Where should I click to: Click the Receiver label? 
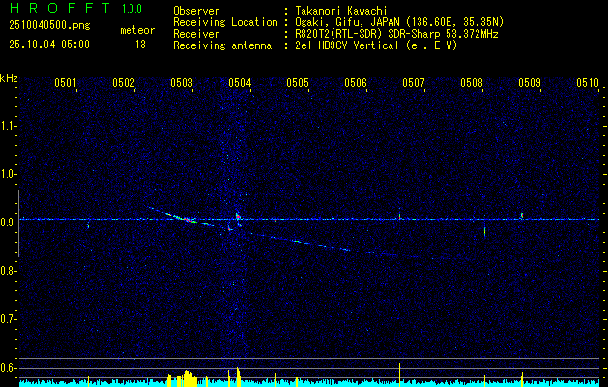(x=196, y=34)
